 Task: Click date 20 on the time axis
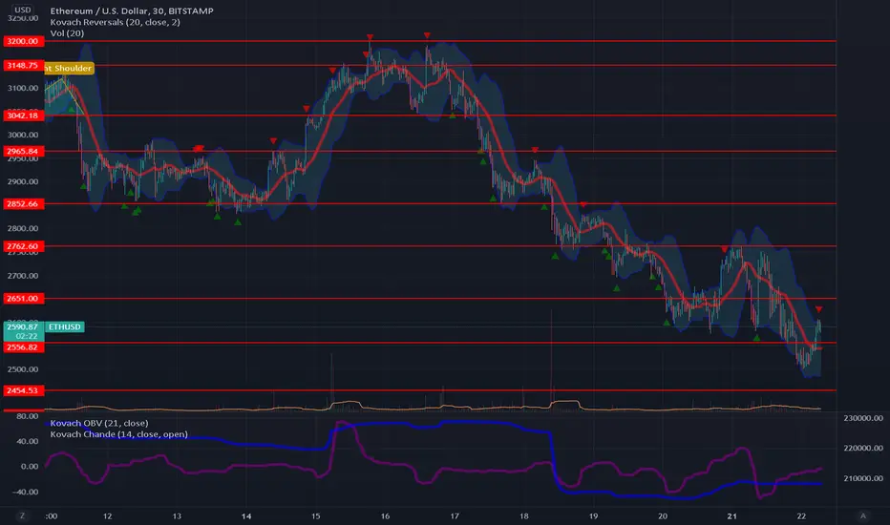click(x=663, y=515)
